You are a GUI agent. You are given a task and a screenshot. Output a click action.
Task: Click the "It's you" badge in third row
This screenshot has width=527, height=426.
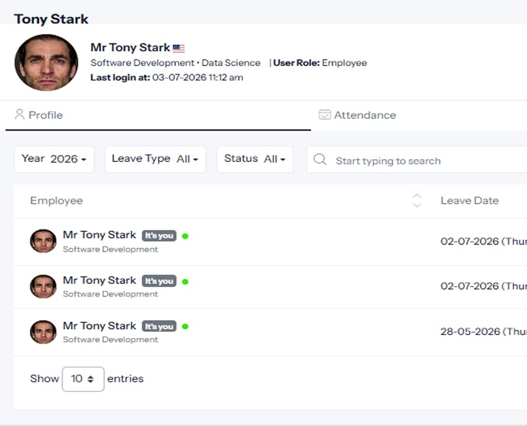tap(159, 326)
